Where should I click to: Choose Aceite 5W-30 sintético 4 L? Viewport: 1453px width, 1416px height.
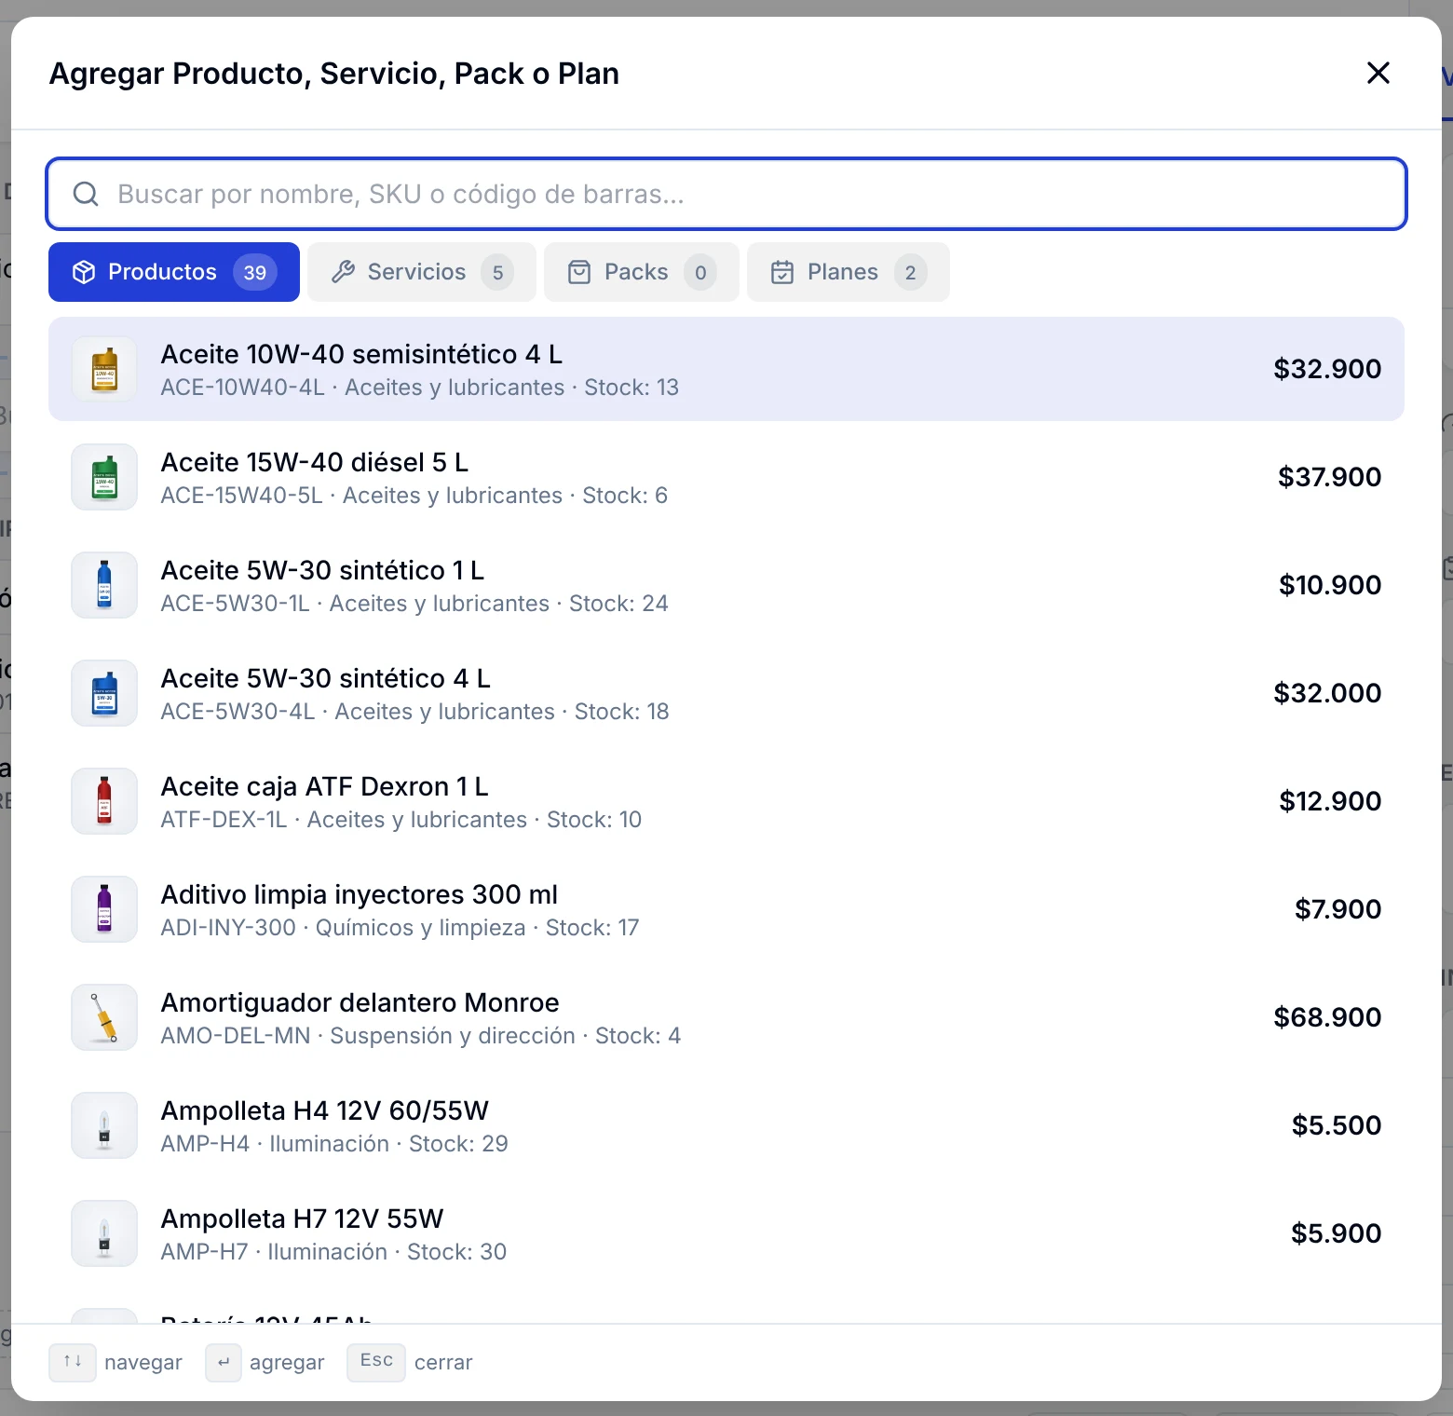pyautogui.click(x=726, y=693)
